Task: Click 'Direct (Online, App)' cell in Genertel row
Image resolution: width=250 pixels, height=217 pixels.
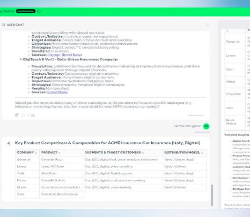Action: (x=184, y=159)
